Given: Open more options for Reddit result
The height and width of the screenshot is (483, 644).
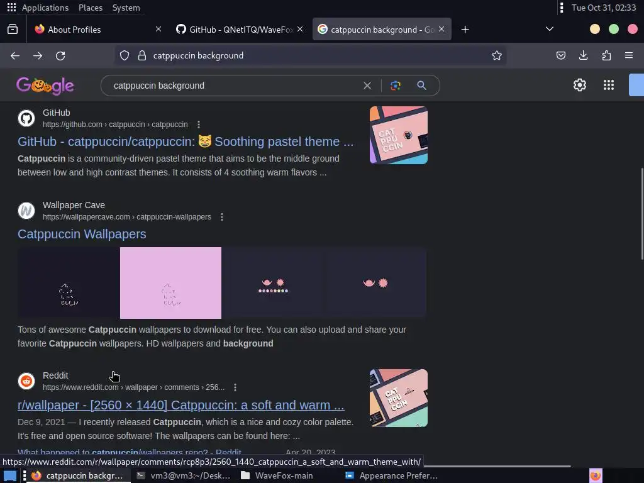Looking at the screenshot, I should pyautogui.click(x=235, y=387).
